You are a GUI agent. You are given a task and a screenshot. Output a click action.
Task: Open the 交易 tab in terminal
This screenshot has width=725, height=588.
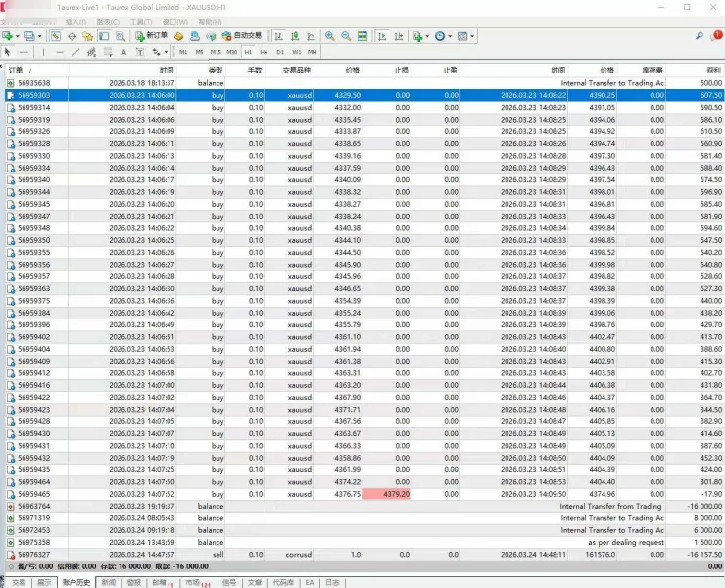point(18,582)
